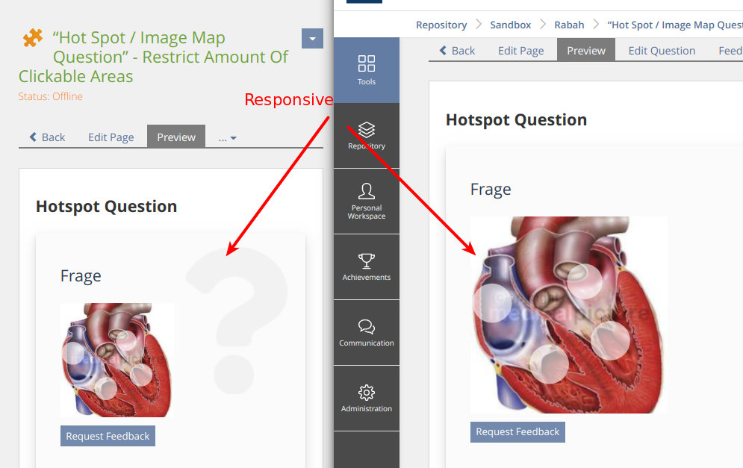Viewport: 743px width, 468px height.
Task: Switch to the partially visible Feed tab
Action: (730, 51)
